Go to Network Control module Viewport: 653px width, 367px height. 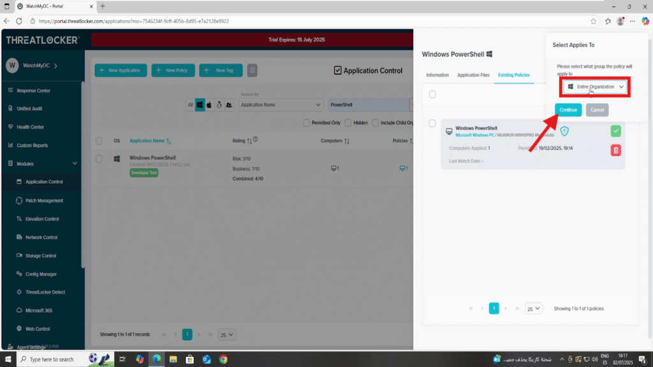(41, 237)
